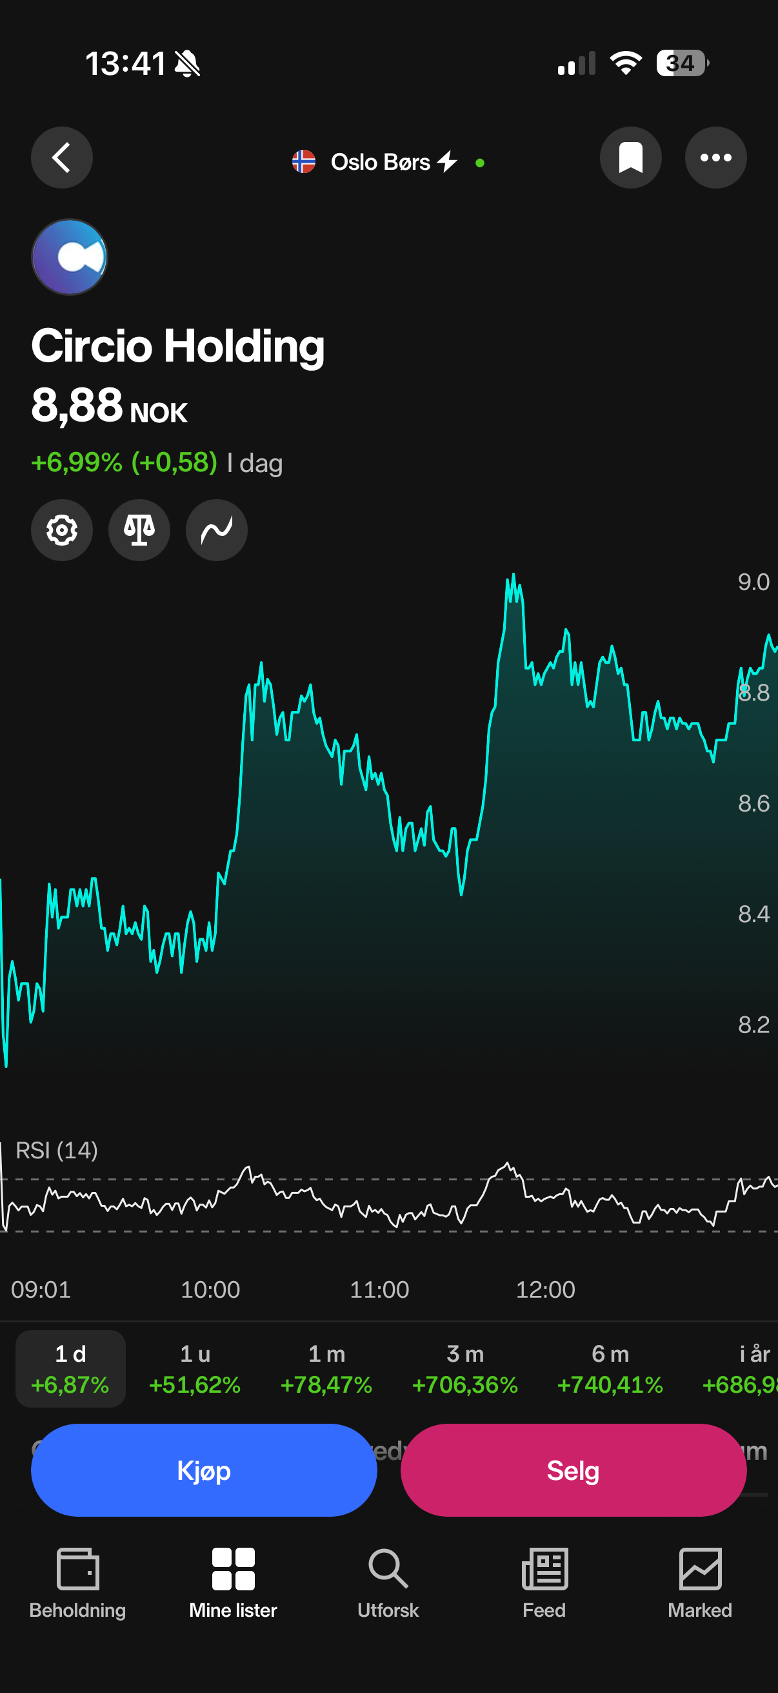Tap the Oslo Børs exchange label
The width and height of the screenshot is (778, 1693).
point(380,161)
